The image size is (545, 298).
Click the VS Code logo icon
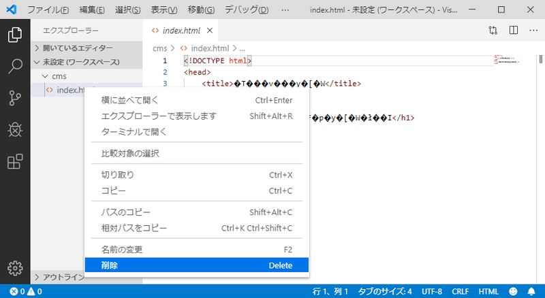[12, 10]
